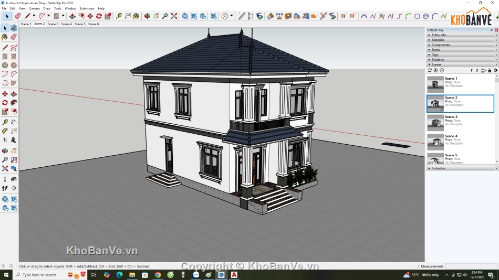The image size is (499, 280).
Task: Select the Make Component tool in left toolbar
Action: pyautogui.click(x=14, y=28)
